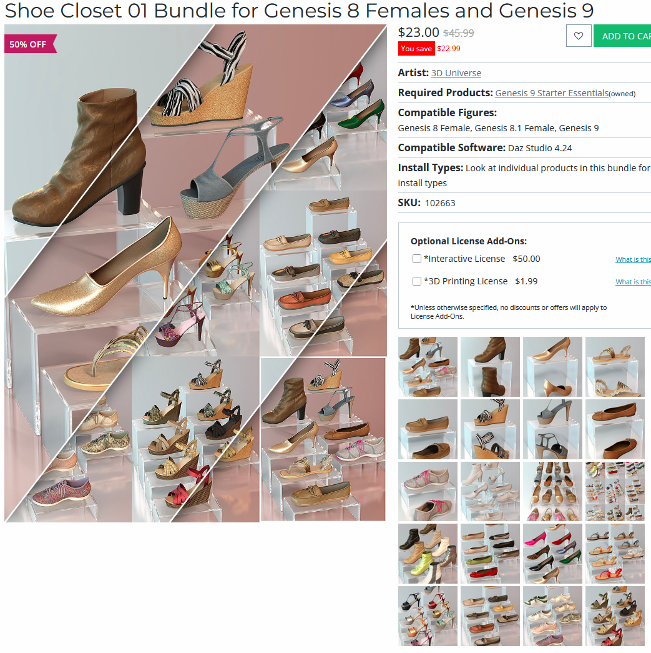Enable the Interactive License checkbox
651x653 pixels.
point(417,259)
